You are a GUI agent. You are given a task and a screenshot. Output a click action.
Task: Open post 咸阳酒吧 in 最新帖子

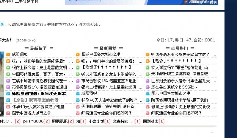click(20, 54)
